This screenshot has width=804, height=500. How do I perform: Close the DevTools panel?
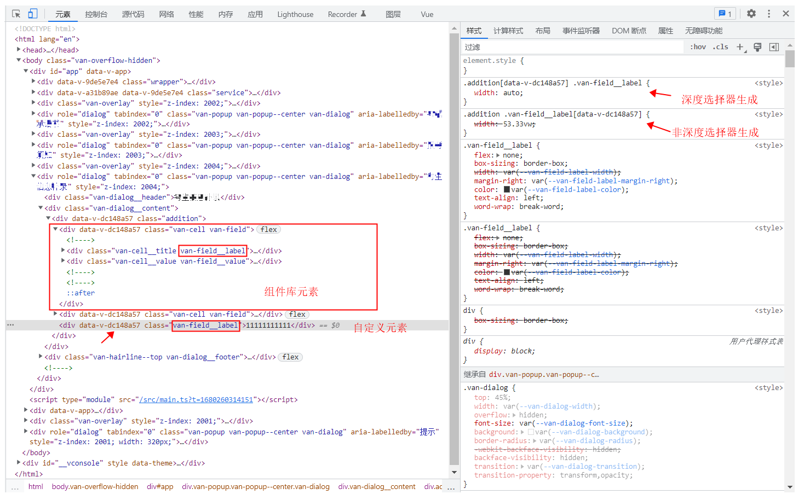[786, 14]
